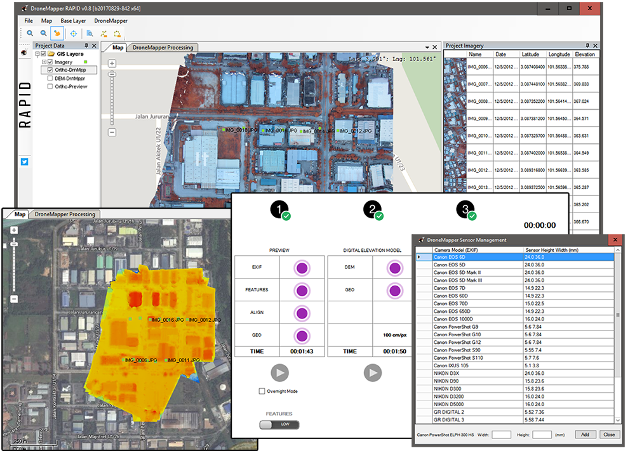Click Add button in Sensor Management
The image size is (635, 453).
click(585, 435)
